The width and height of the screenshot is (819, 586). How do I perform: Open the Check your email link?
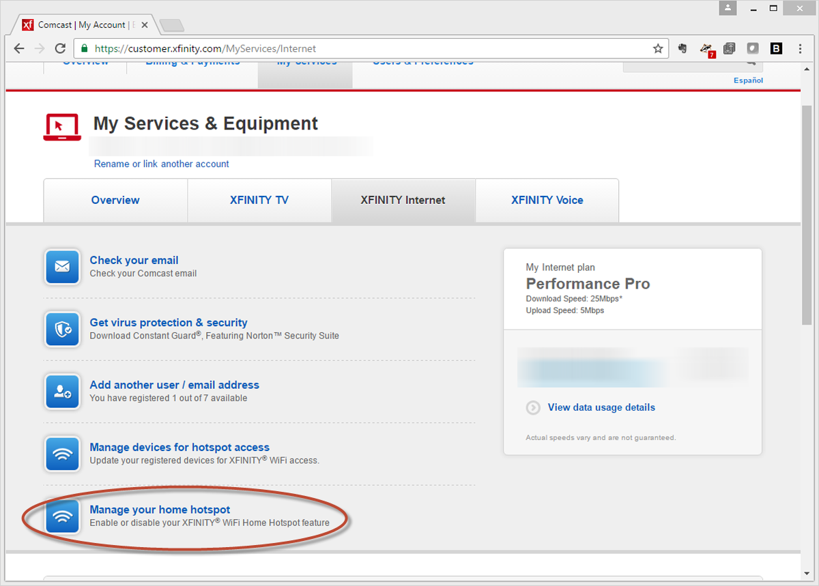point(134,260)
